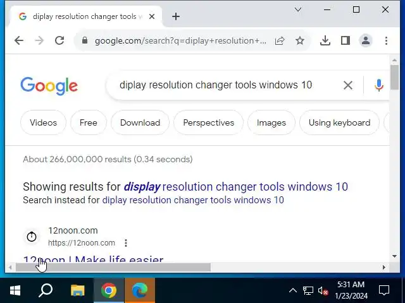Search instead for diplay resolution link
The height and width of the screenshot is (303, 405).
(193, 200)
